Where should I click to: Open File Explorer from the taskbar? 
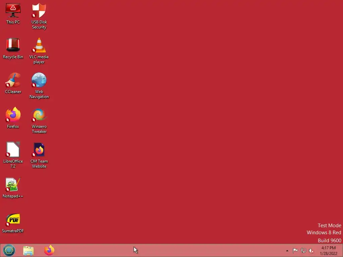coord(28,250)
